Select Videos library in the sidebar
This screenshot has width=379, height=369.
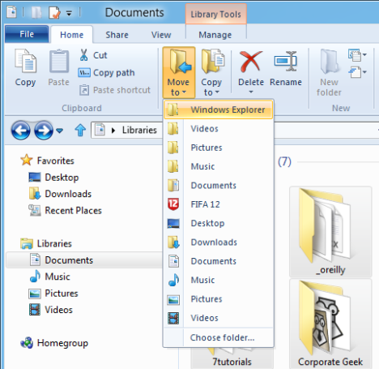click(x=58, y=310)
